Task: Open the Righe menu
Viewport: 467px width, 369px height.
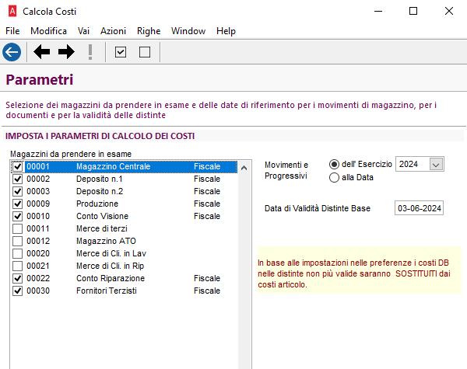Action: (149, 31)
